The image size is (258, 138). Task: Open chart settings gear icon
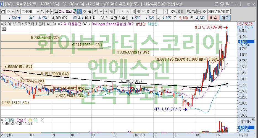coord(204,12)
